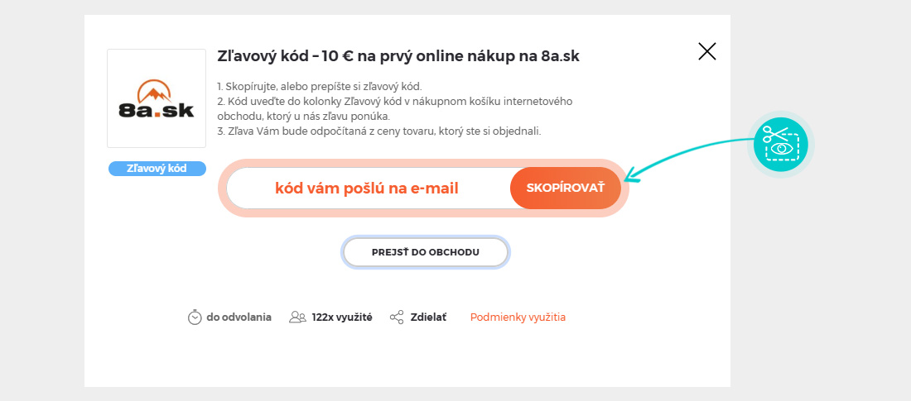
Task: Click instruction step 3 about deducted discount
Action: [x=378, y=131]
